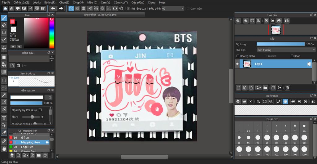Pop out the Brush Size panel
This screenshot has height=164, width=317.
[311, 119]
